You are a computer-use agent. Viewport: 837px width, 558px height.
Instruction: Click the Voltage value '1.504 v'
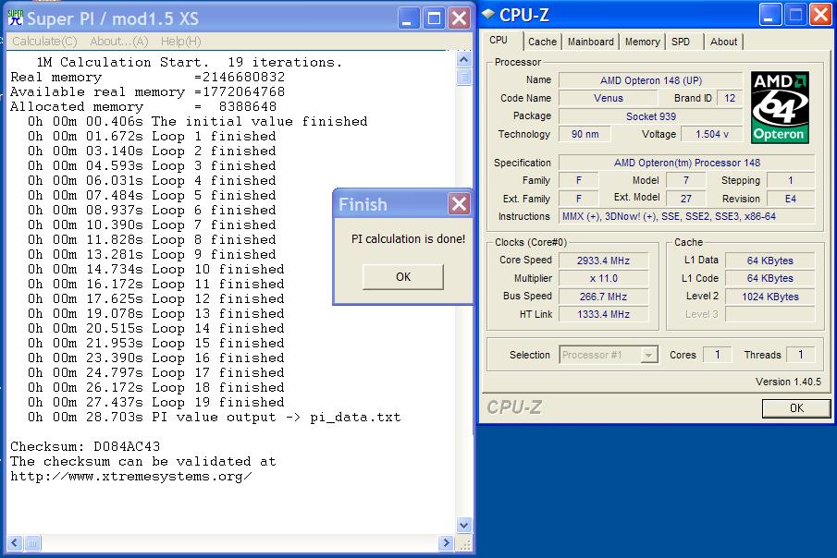[x=711, y=134]
